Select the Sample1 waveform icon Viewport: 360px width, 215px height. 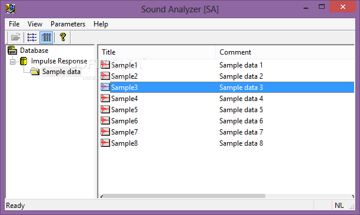105,65
